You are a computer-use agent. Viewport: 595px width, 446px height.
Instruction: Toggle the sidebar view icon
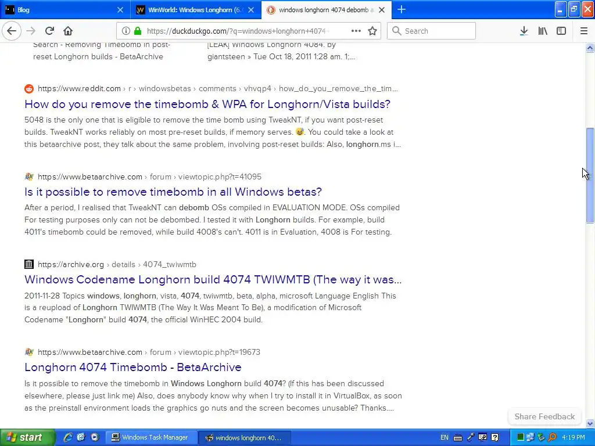561,31
